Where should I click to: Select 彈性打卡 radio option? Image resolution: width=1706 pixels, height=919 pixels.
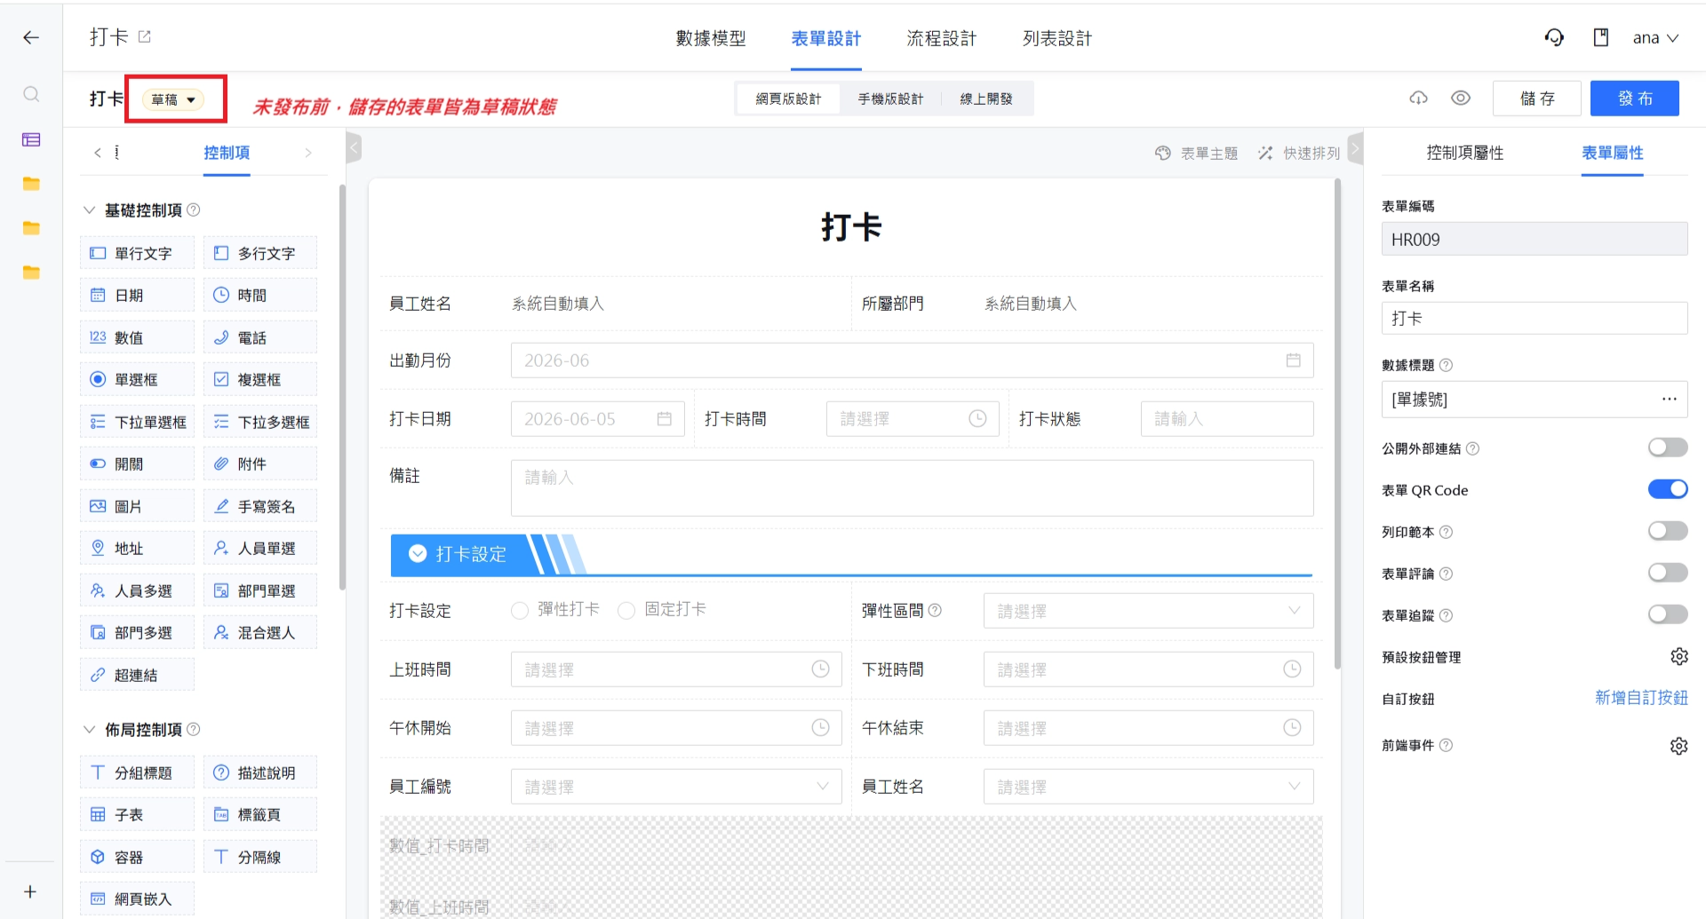point(520,610)
